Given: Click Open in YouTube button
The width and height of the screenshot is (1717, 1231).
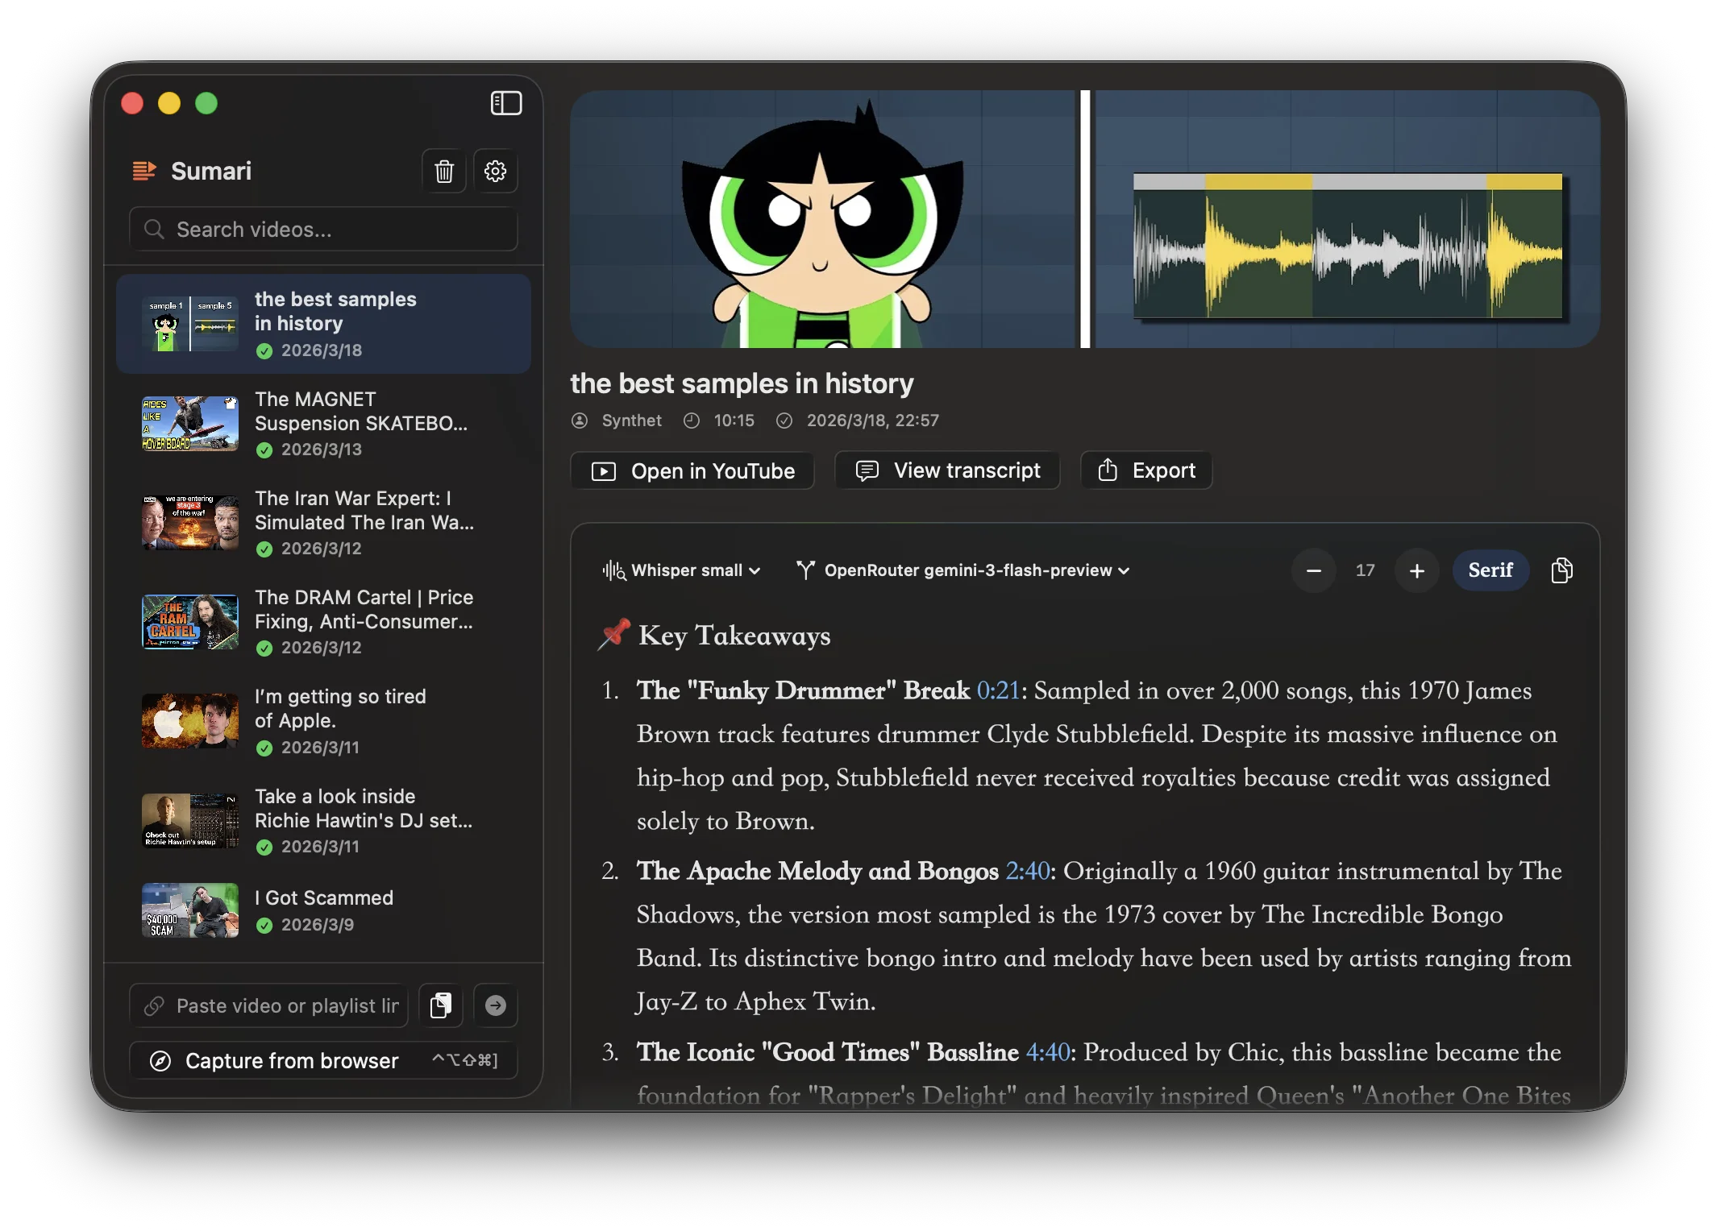Looking at the screenshot, I should point(692,470).
